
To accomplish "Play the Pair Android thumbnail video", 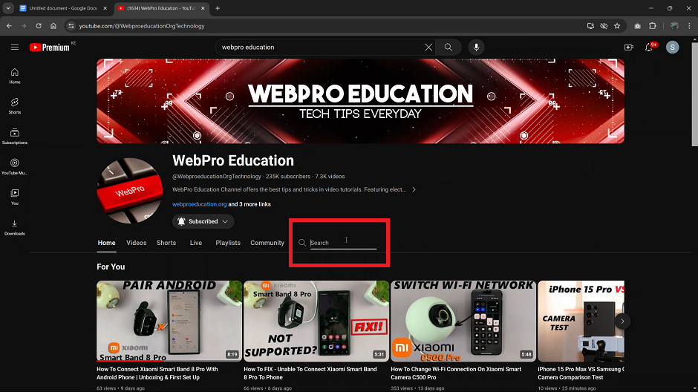I will 169,321.
